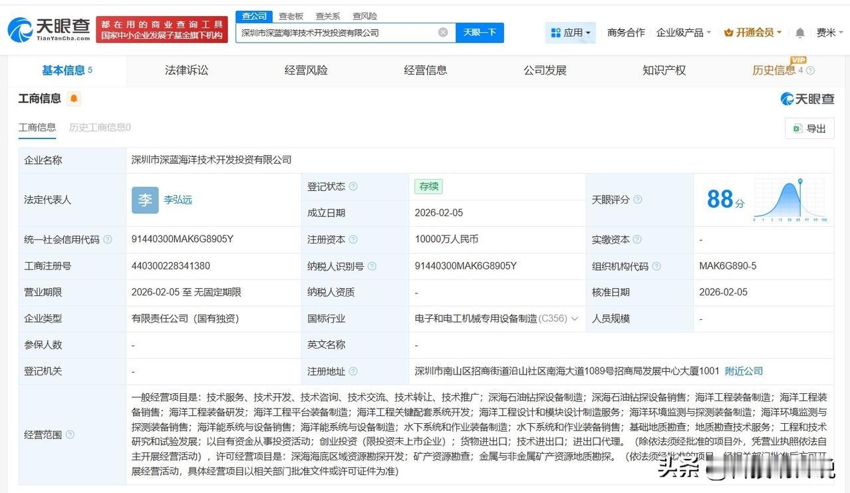Click the 天眼一下 search button
This screenshot has height=493, width=850.
pyautogui.click(x=480, y=32)
